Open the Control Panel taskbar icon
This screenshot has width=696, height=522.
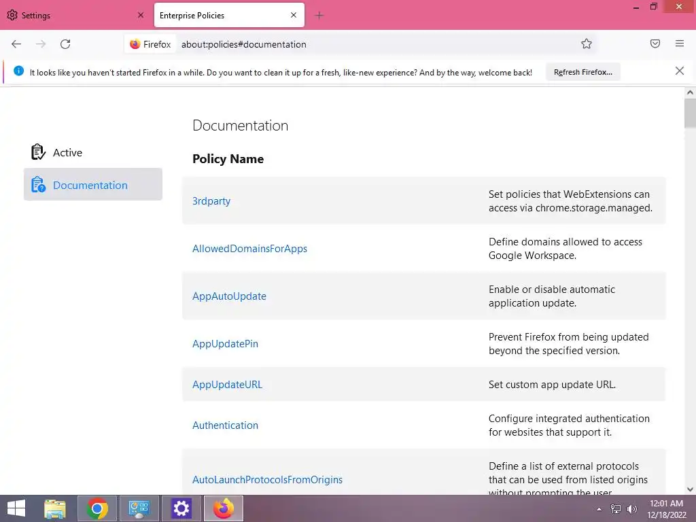(139, 508)
